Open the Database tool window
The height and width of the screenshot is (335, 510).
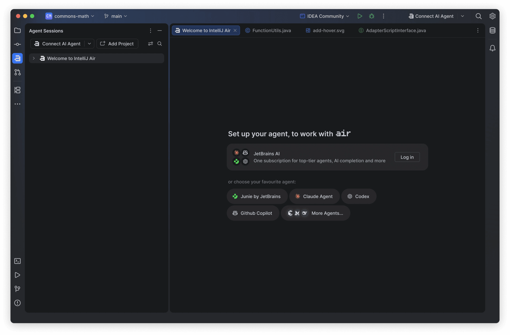pyautogui.click(x=492, y=31)
